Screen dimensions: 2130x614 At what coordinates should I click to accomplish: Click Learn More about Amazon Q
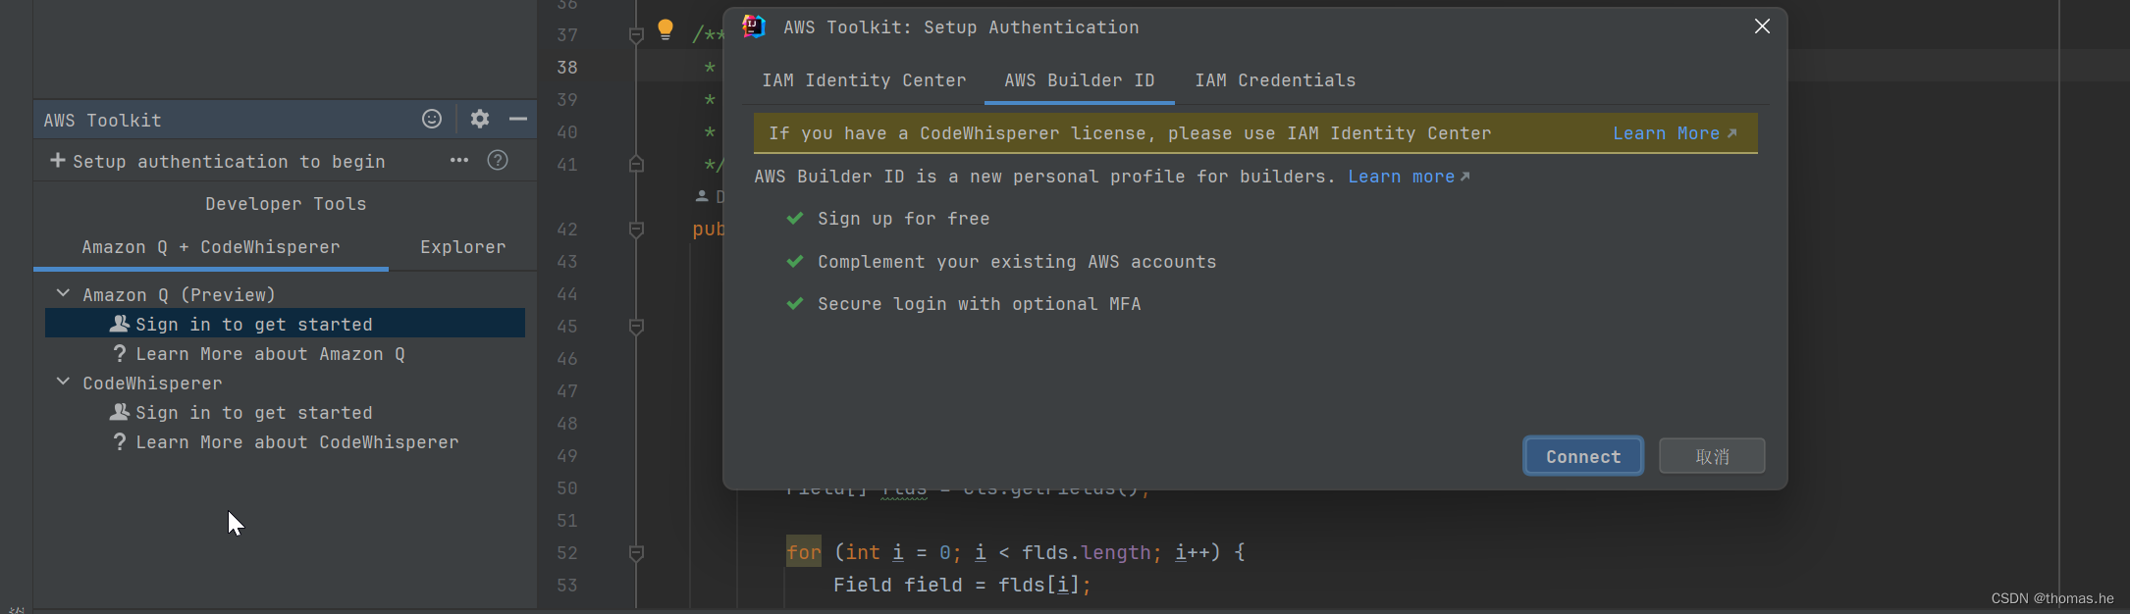[x=270, y=354]
